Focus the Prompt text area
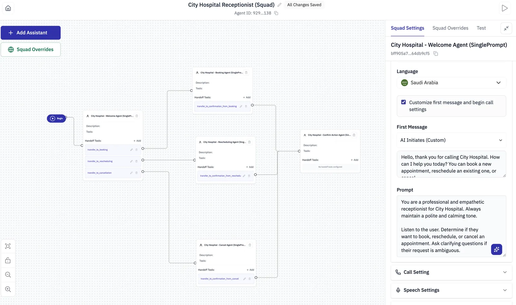 (x=451, y=226)
